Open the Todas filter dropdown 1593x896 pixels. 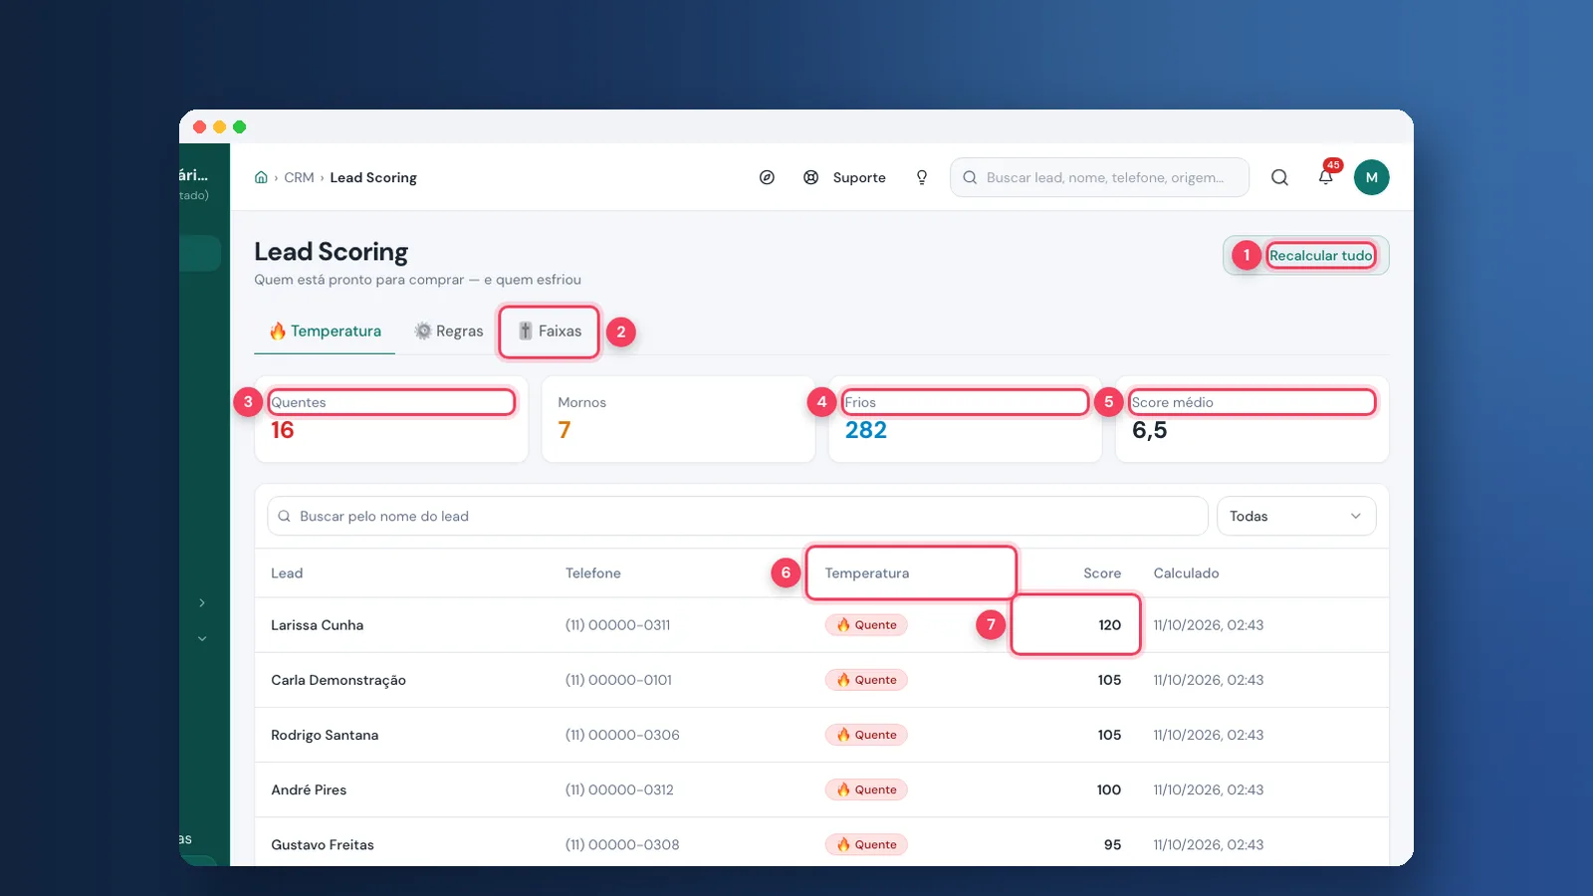[1296, 516]
